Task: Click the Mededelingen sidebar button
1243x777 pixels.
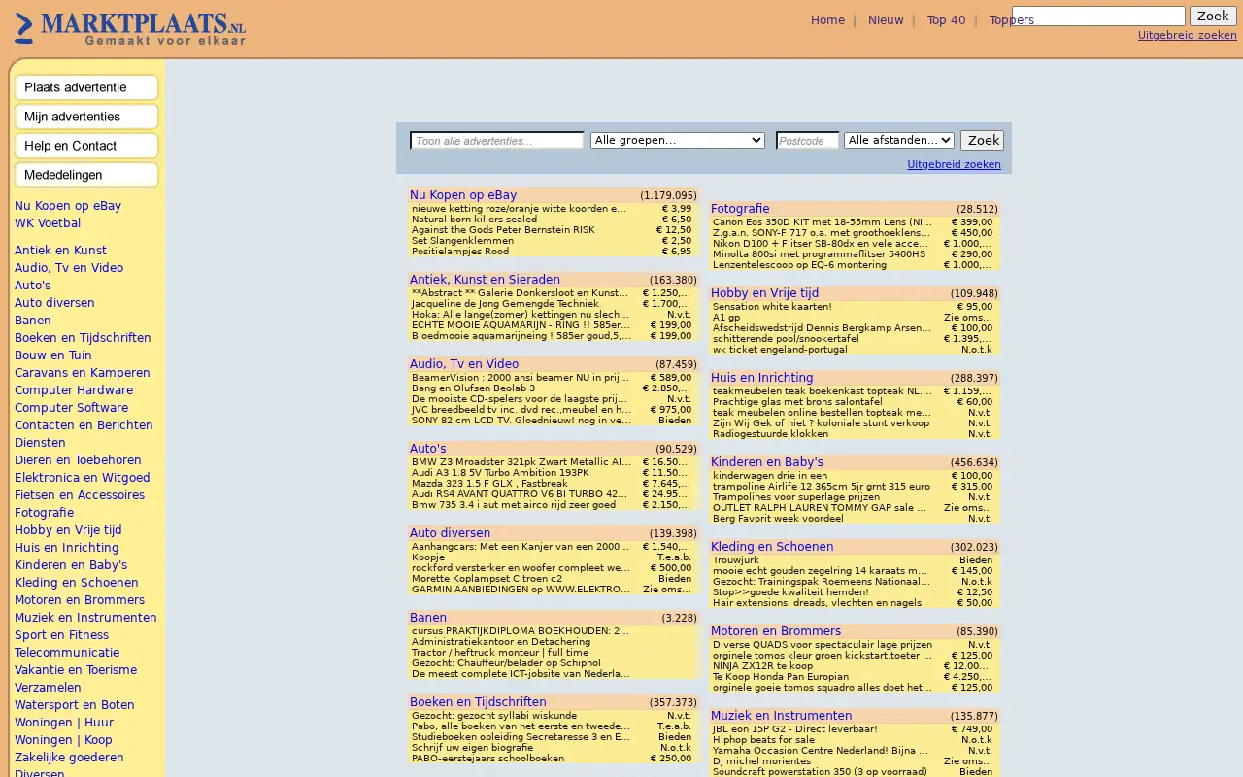Action: coord(86,175)
